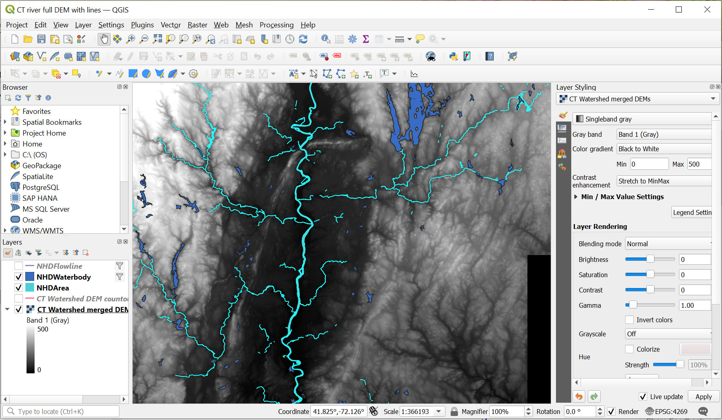The height and width of the screenshot is (420, 722).
Task: Open the Python Console icon
Action: pyautogui.click(x=453, y=56)
